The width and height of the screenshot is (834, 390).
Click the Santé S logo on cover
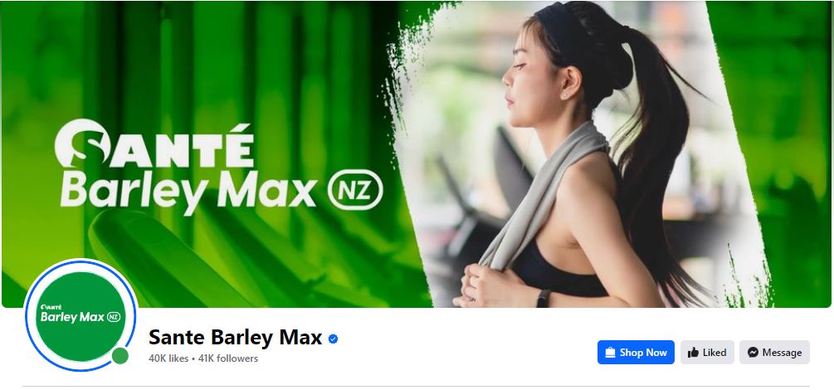pos(81,144)
